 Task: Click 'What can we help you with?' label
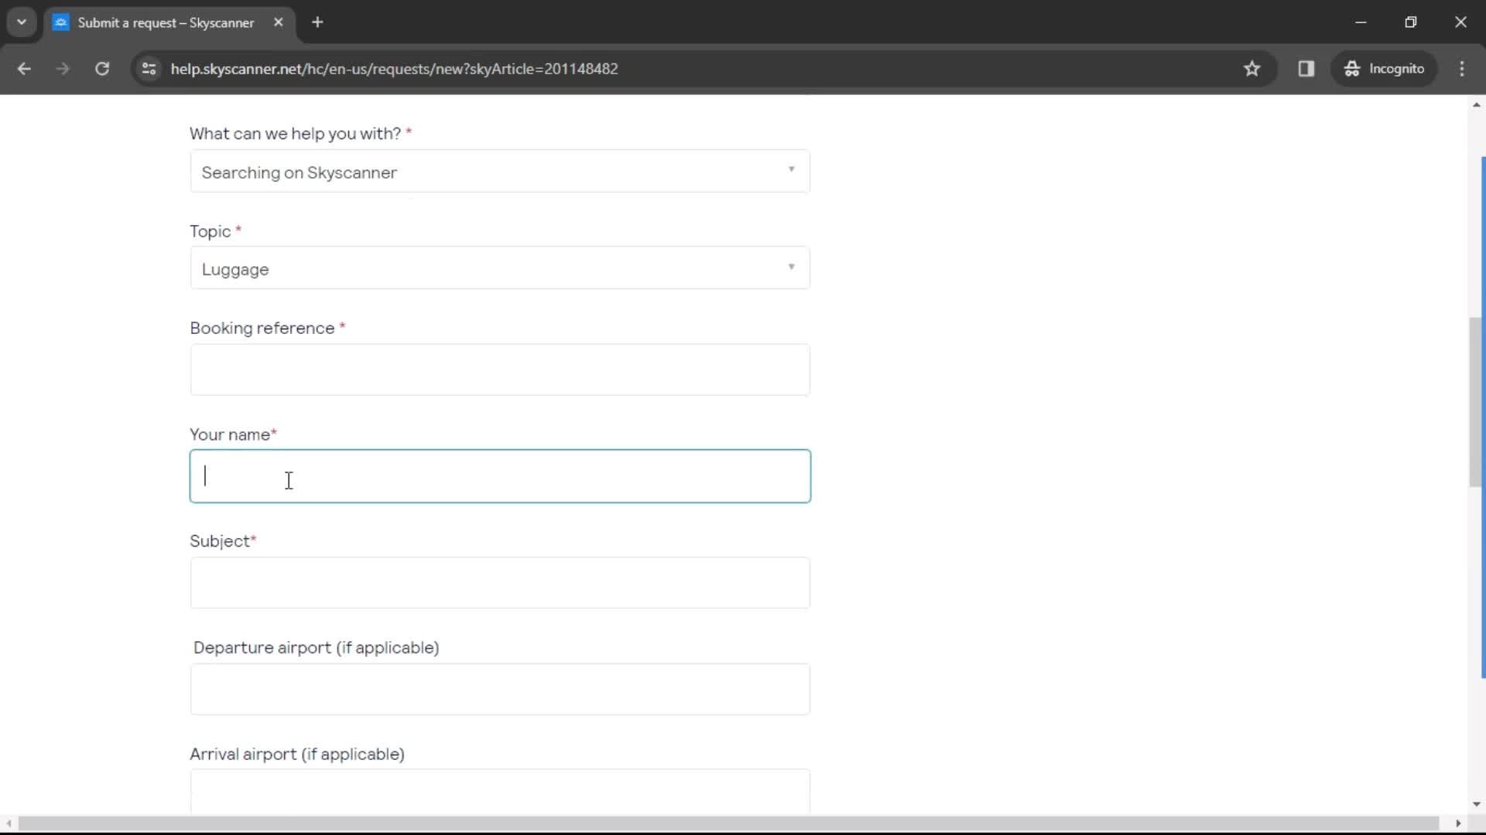pos(296,134)
